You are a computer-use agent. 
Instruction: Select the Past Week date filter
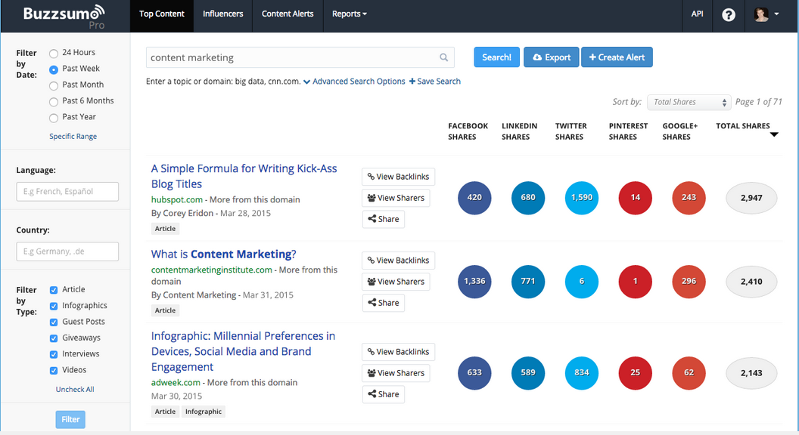(54, 69)
